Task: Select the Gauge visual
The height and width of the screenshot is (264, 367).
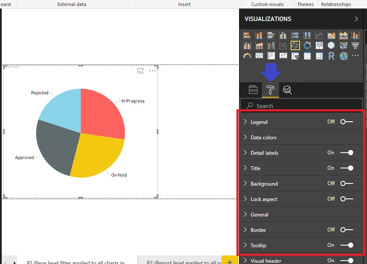Action: point(247,56)
